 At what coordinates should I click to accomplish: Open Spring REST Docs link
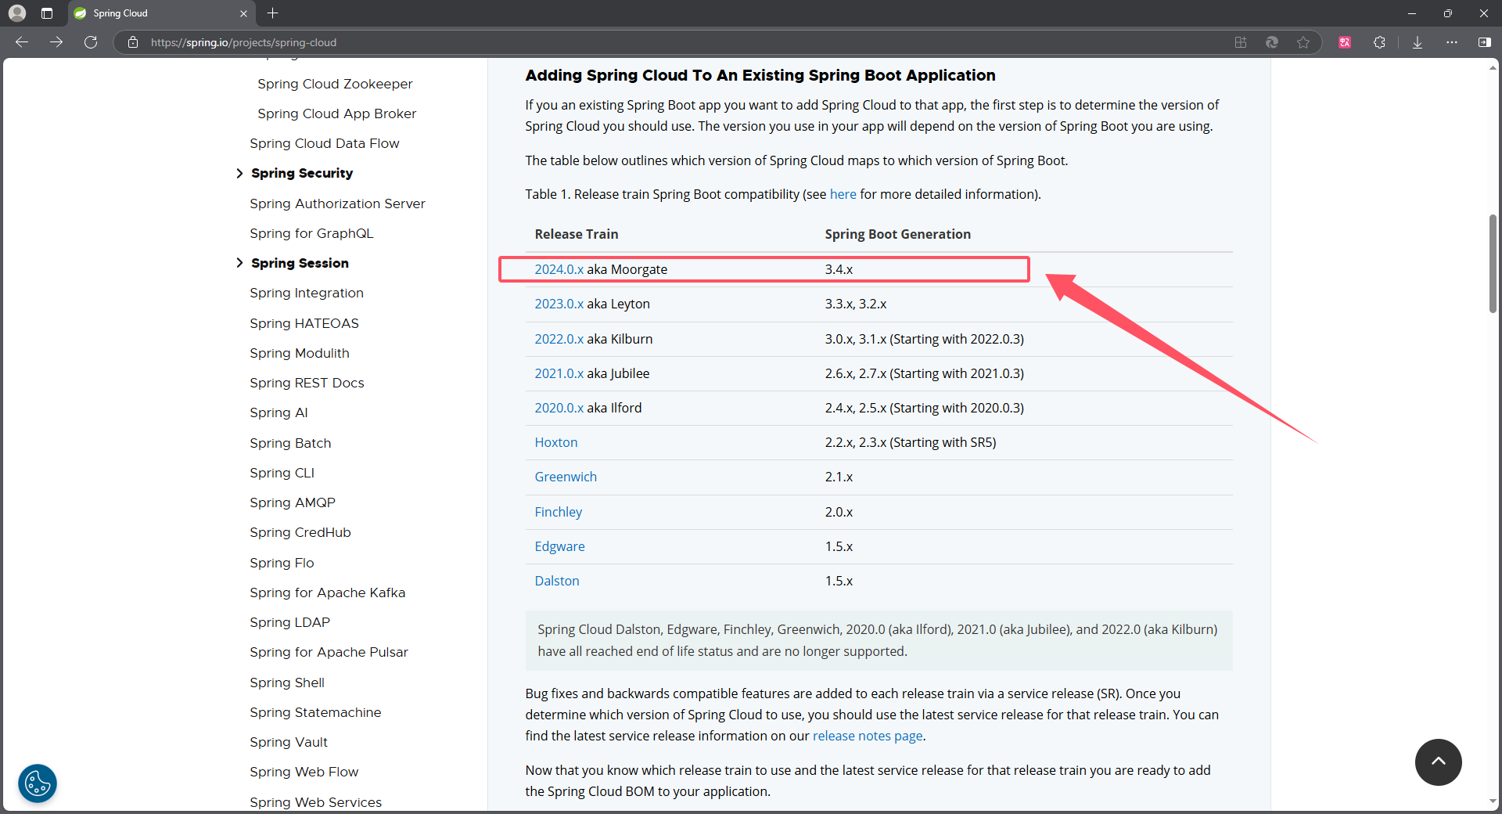[307, 383]
